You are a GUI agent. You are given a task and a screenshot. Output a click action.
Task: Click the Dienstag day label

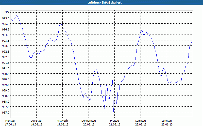36,121
